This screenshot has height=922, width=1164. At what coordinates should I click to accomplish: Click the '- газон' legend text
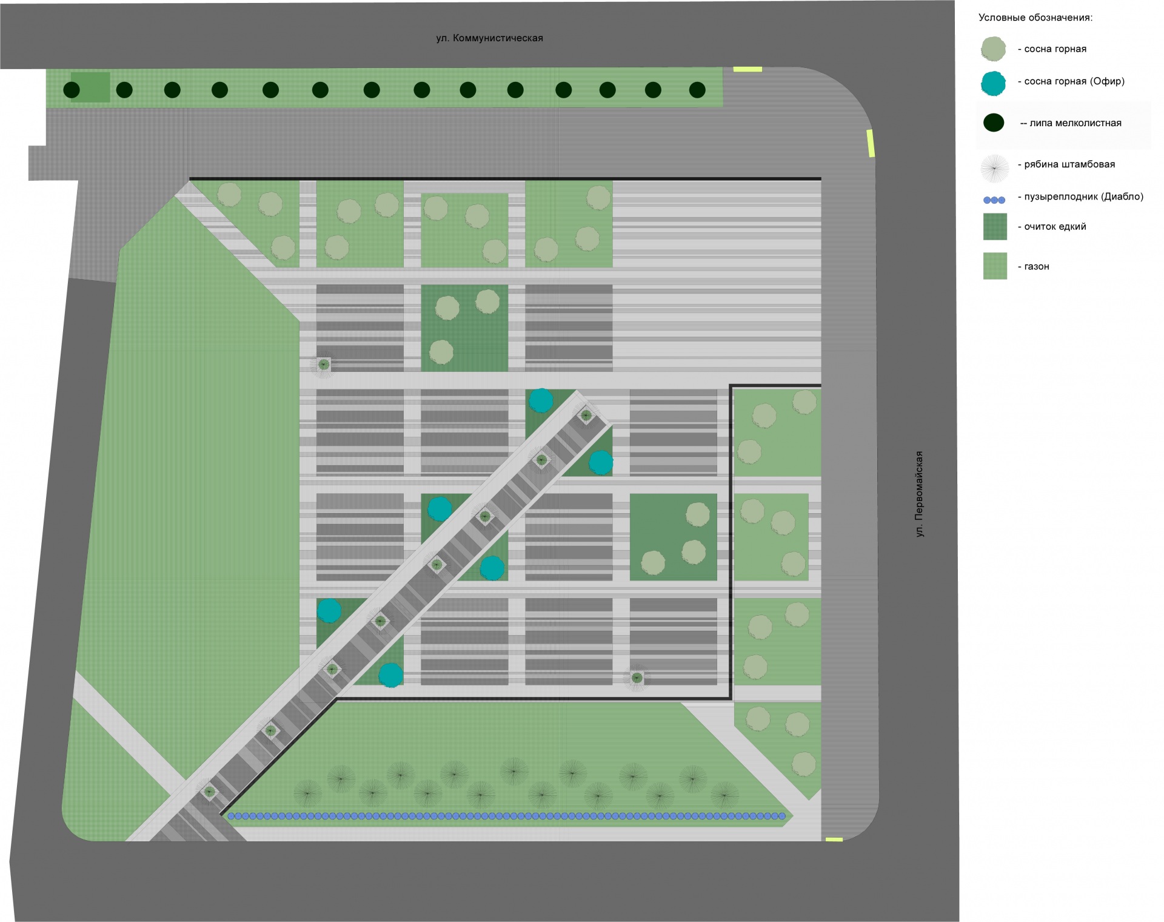tap(1033, 266)
